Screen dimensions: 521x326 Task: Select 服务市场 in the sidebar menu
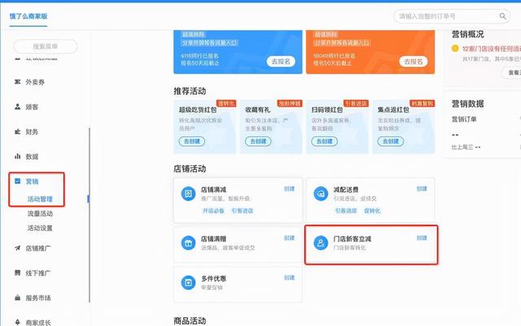(38, 297)
